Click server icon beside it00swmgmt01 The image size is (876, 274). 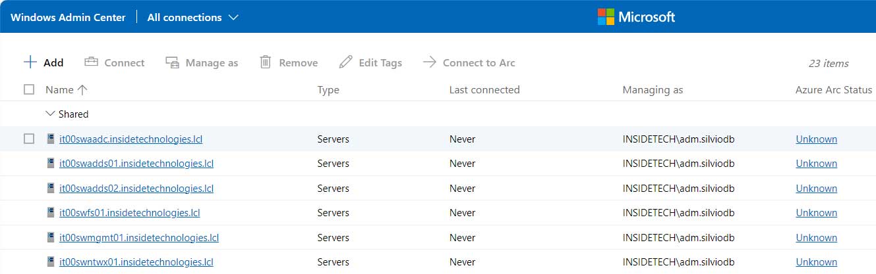tap(51, 237)
